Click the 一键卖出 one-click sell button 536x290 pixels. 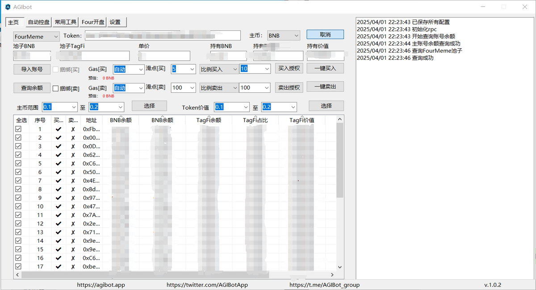325,87
